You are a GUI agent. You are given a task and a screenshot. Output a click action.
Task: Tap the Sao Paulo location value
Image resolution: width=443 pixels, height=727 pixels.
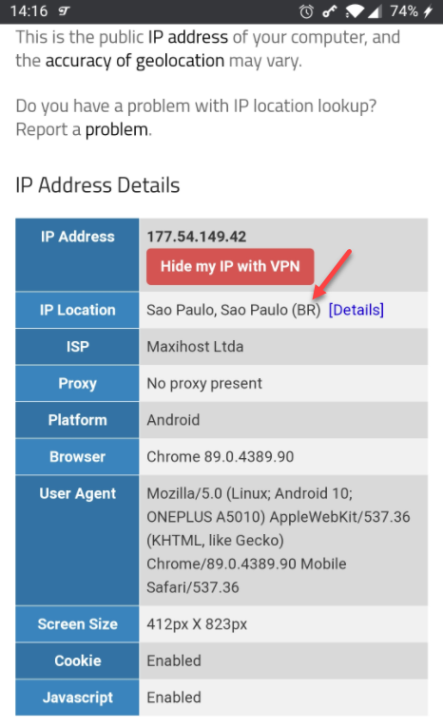coord(234,310)
